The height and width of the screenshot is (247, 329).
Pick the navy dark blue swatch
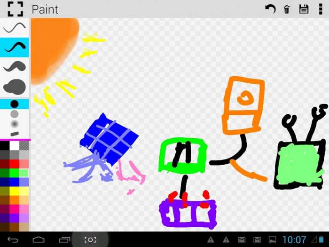pyautogui.click(x=5, y=182)
